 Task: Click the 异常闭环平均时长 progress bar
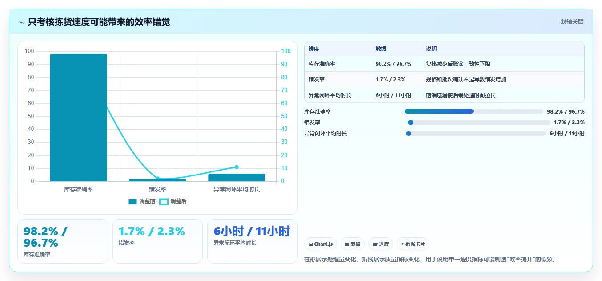click(x=476, y=134)
